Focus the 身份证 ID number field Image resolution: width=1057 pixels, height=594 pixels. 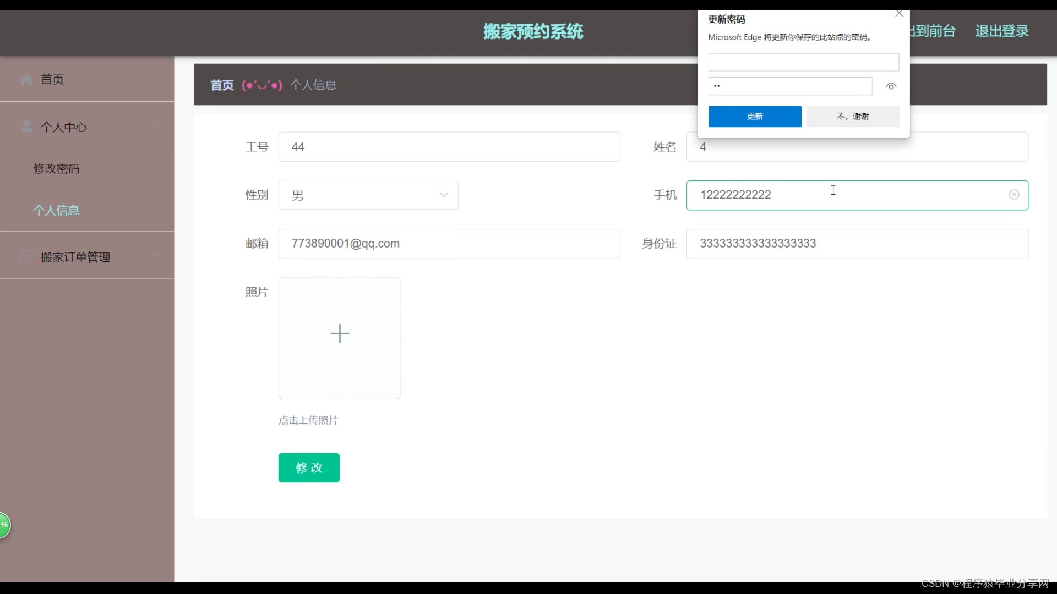coord(857,244)
